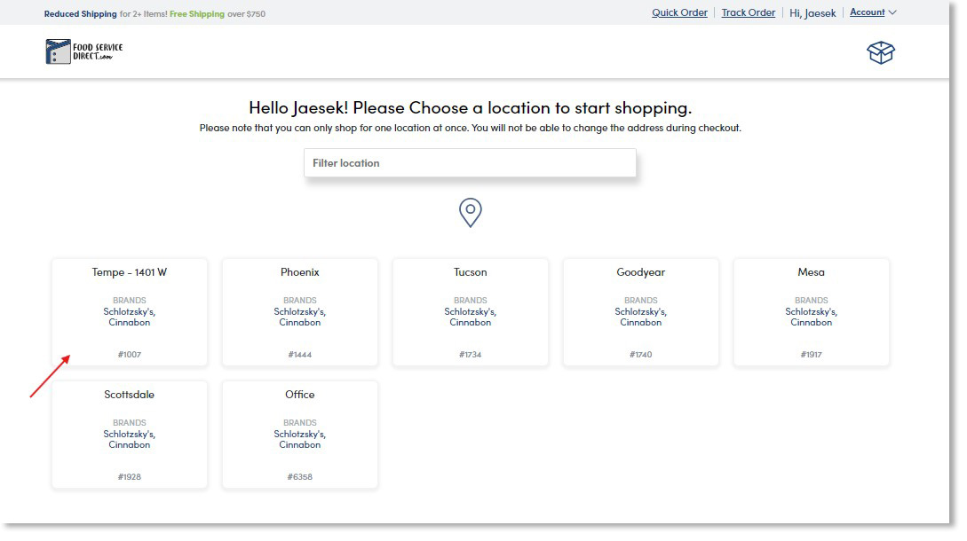
Task: Click store number #1917
Action: [811, 354]
